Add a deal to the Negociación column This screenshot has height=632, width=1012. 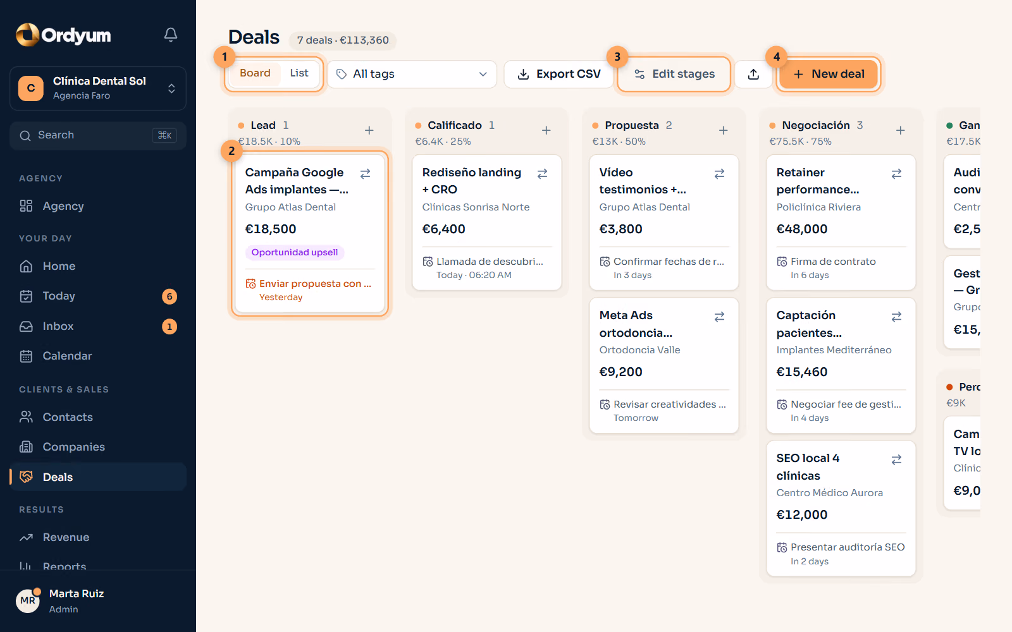click(x=901, y=130)
